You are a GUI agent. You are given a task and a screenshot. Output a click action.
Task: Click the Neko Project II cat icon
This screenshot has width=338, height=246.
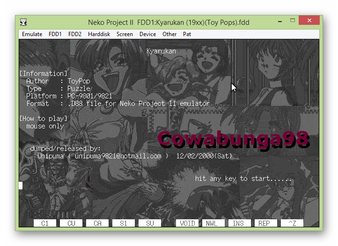(23, 22)
